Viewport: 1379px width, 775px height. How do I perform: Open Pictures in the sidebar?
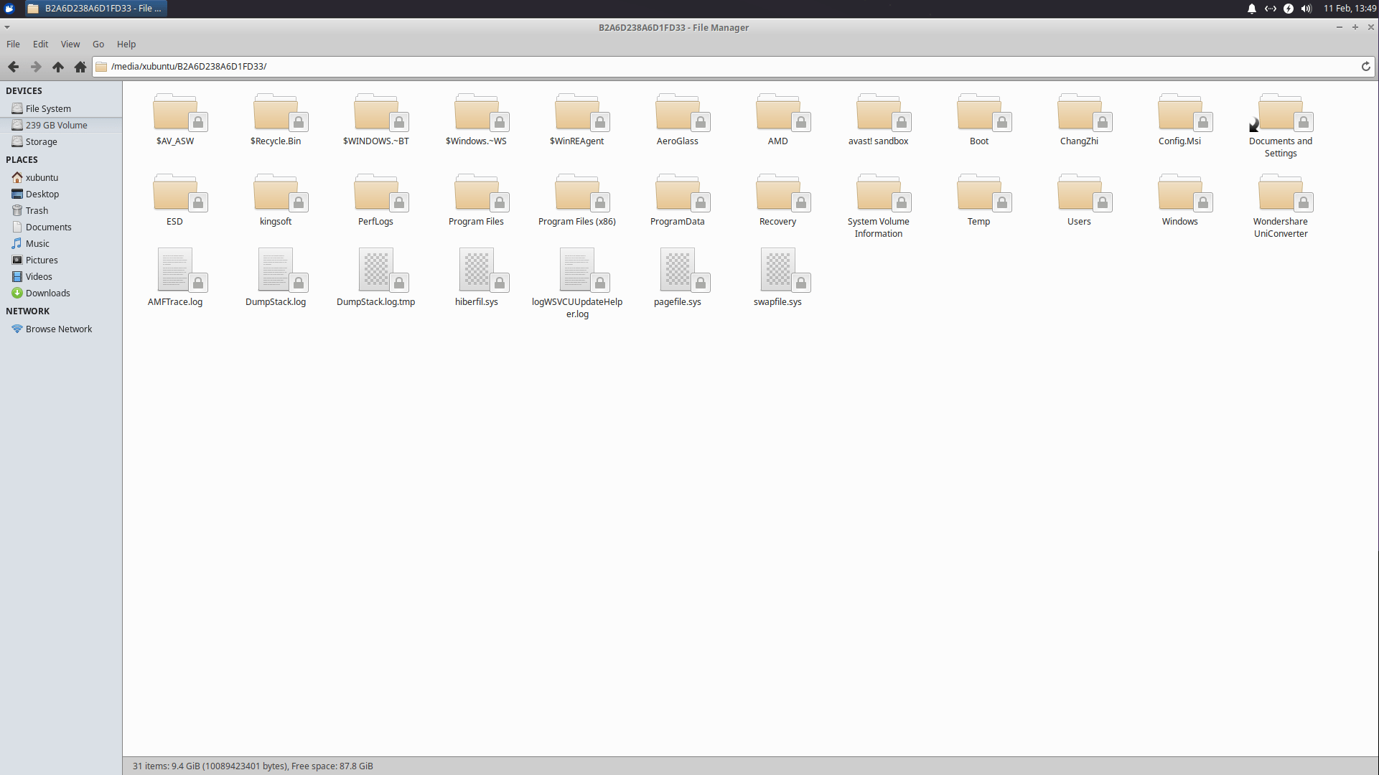61,260
